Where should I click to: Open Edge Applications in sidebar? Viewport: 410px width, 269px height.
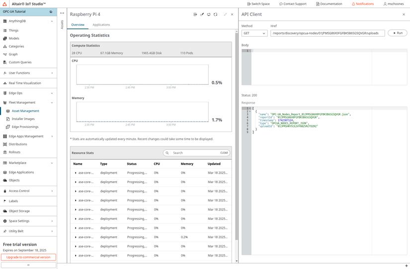[x=21, y=172]
